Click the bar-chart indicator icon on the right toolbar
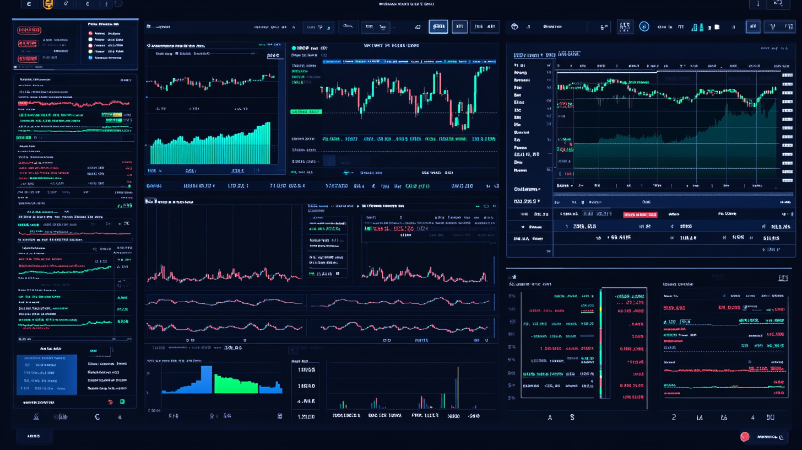The image size is (802, 450). pyautogui.click(x=695, y=26)
